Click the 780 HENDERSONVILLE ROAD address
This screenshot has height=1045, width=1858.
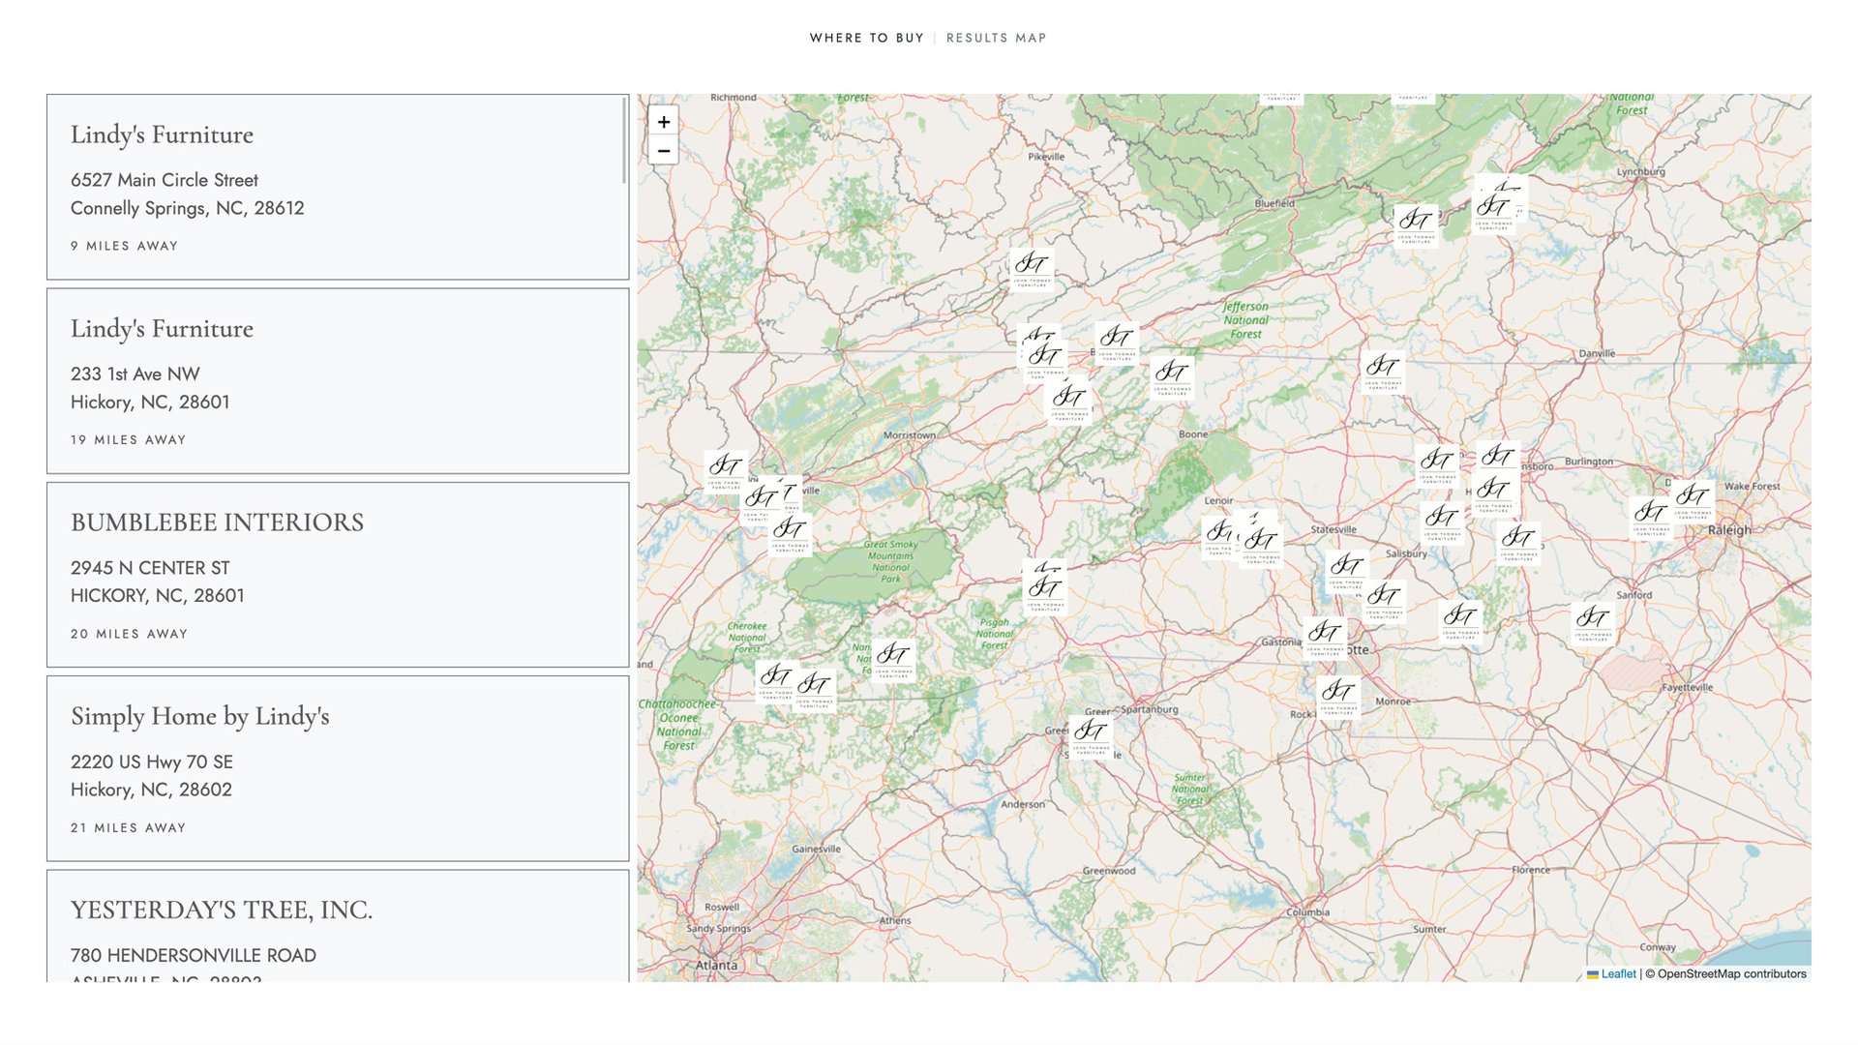point(193,956)
